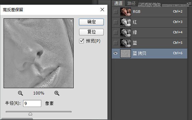The image size is (192, 120).
Task: Click the 蓝 拷贝 channel name
Action: click(140, 54)
